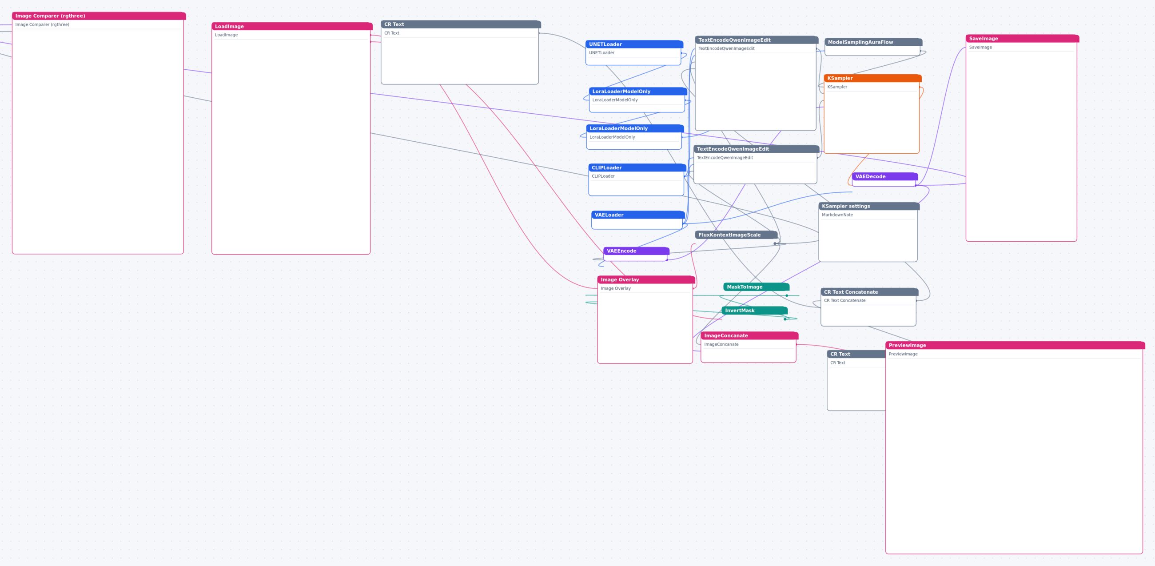
Task: Click the SaveImage node header
Action: click(1022, 39)
